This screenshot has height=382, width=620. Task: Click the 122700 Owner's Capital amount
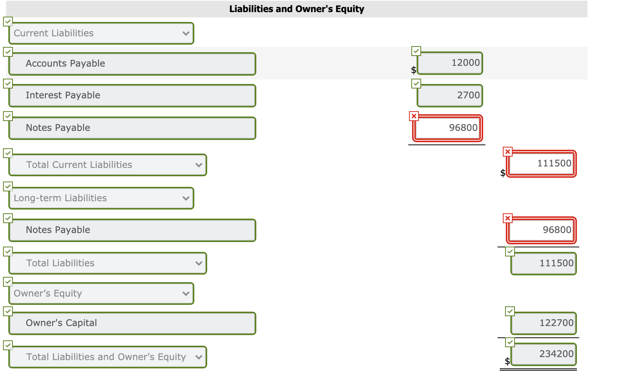coord(544,323)
